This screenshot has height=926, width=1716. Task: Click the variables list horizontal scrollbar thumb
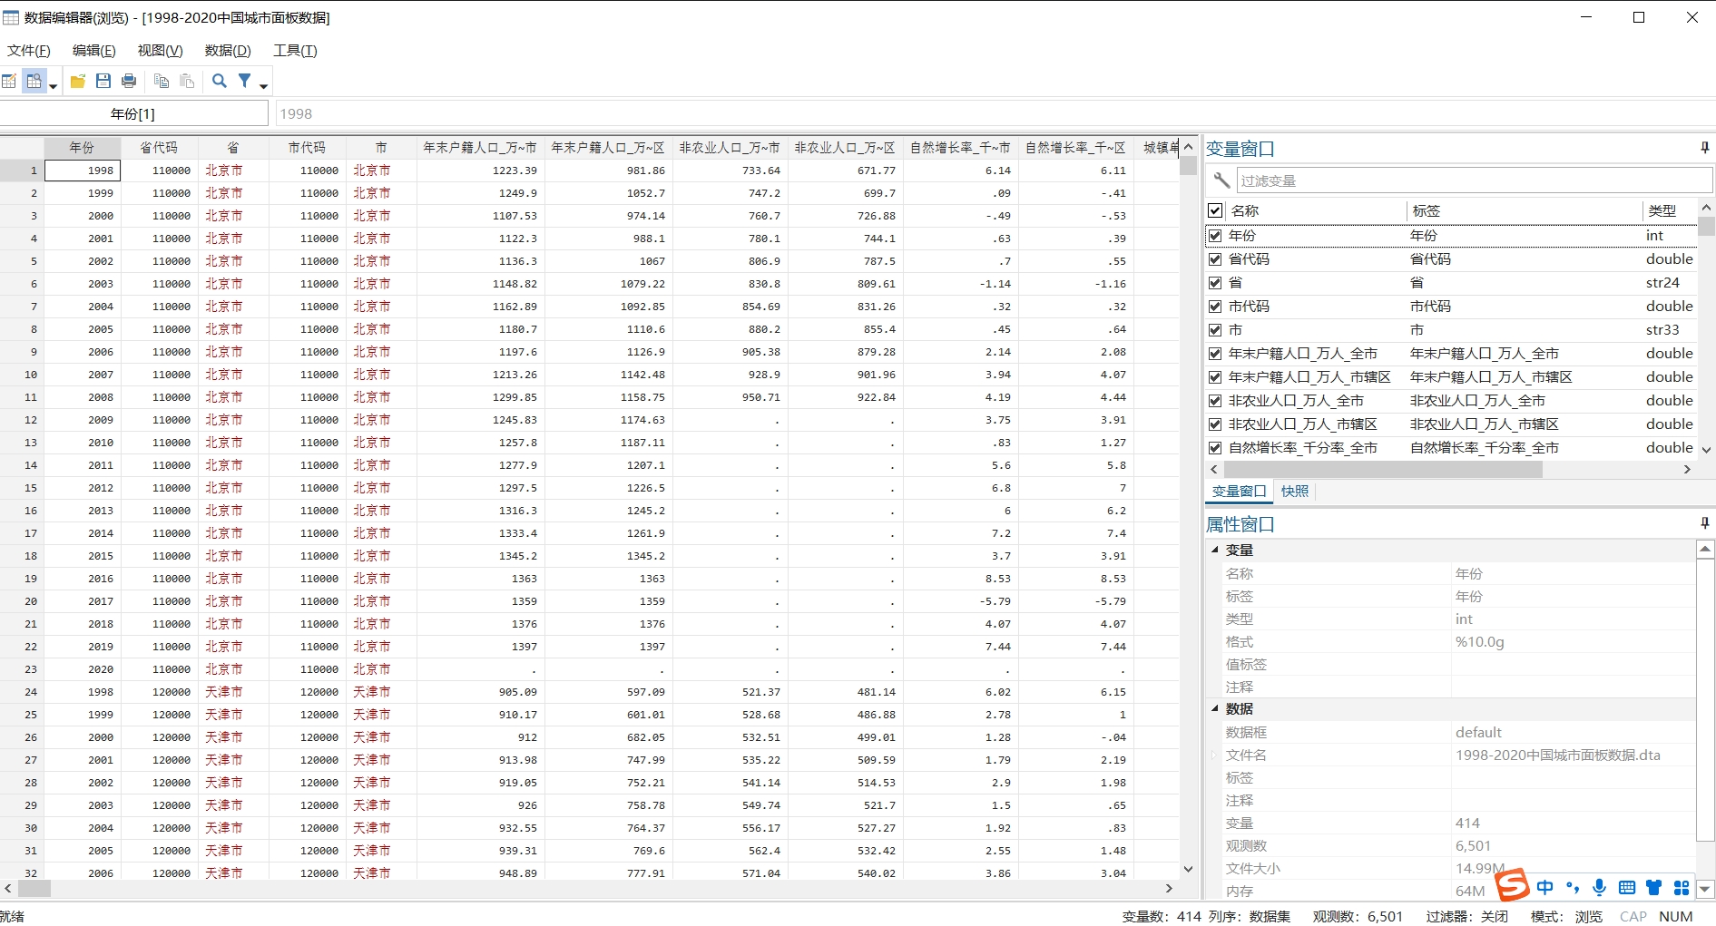[1383, 470]
